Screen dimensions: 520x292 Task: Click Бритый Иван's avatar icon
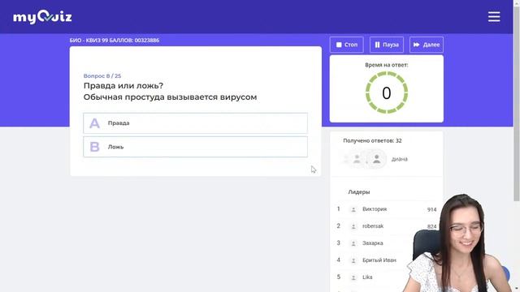(x=353, y=260)
